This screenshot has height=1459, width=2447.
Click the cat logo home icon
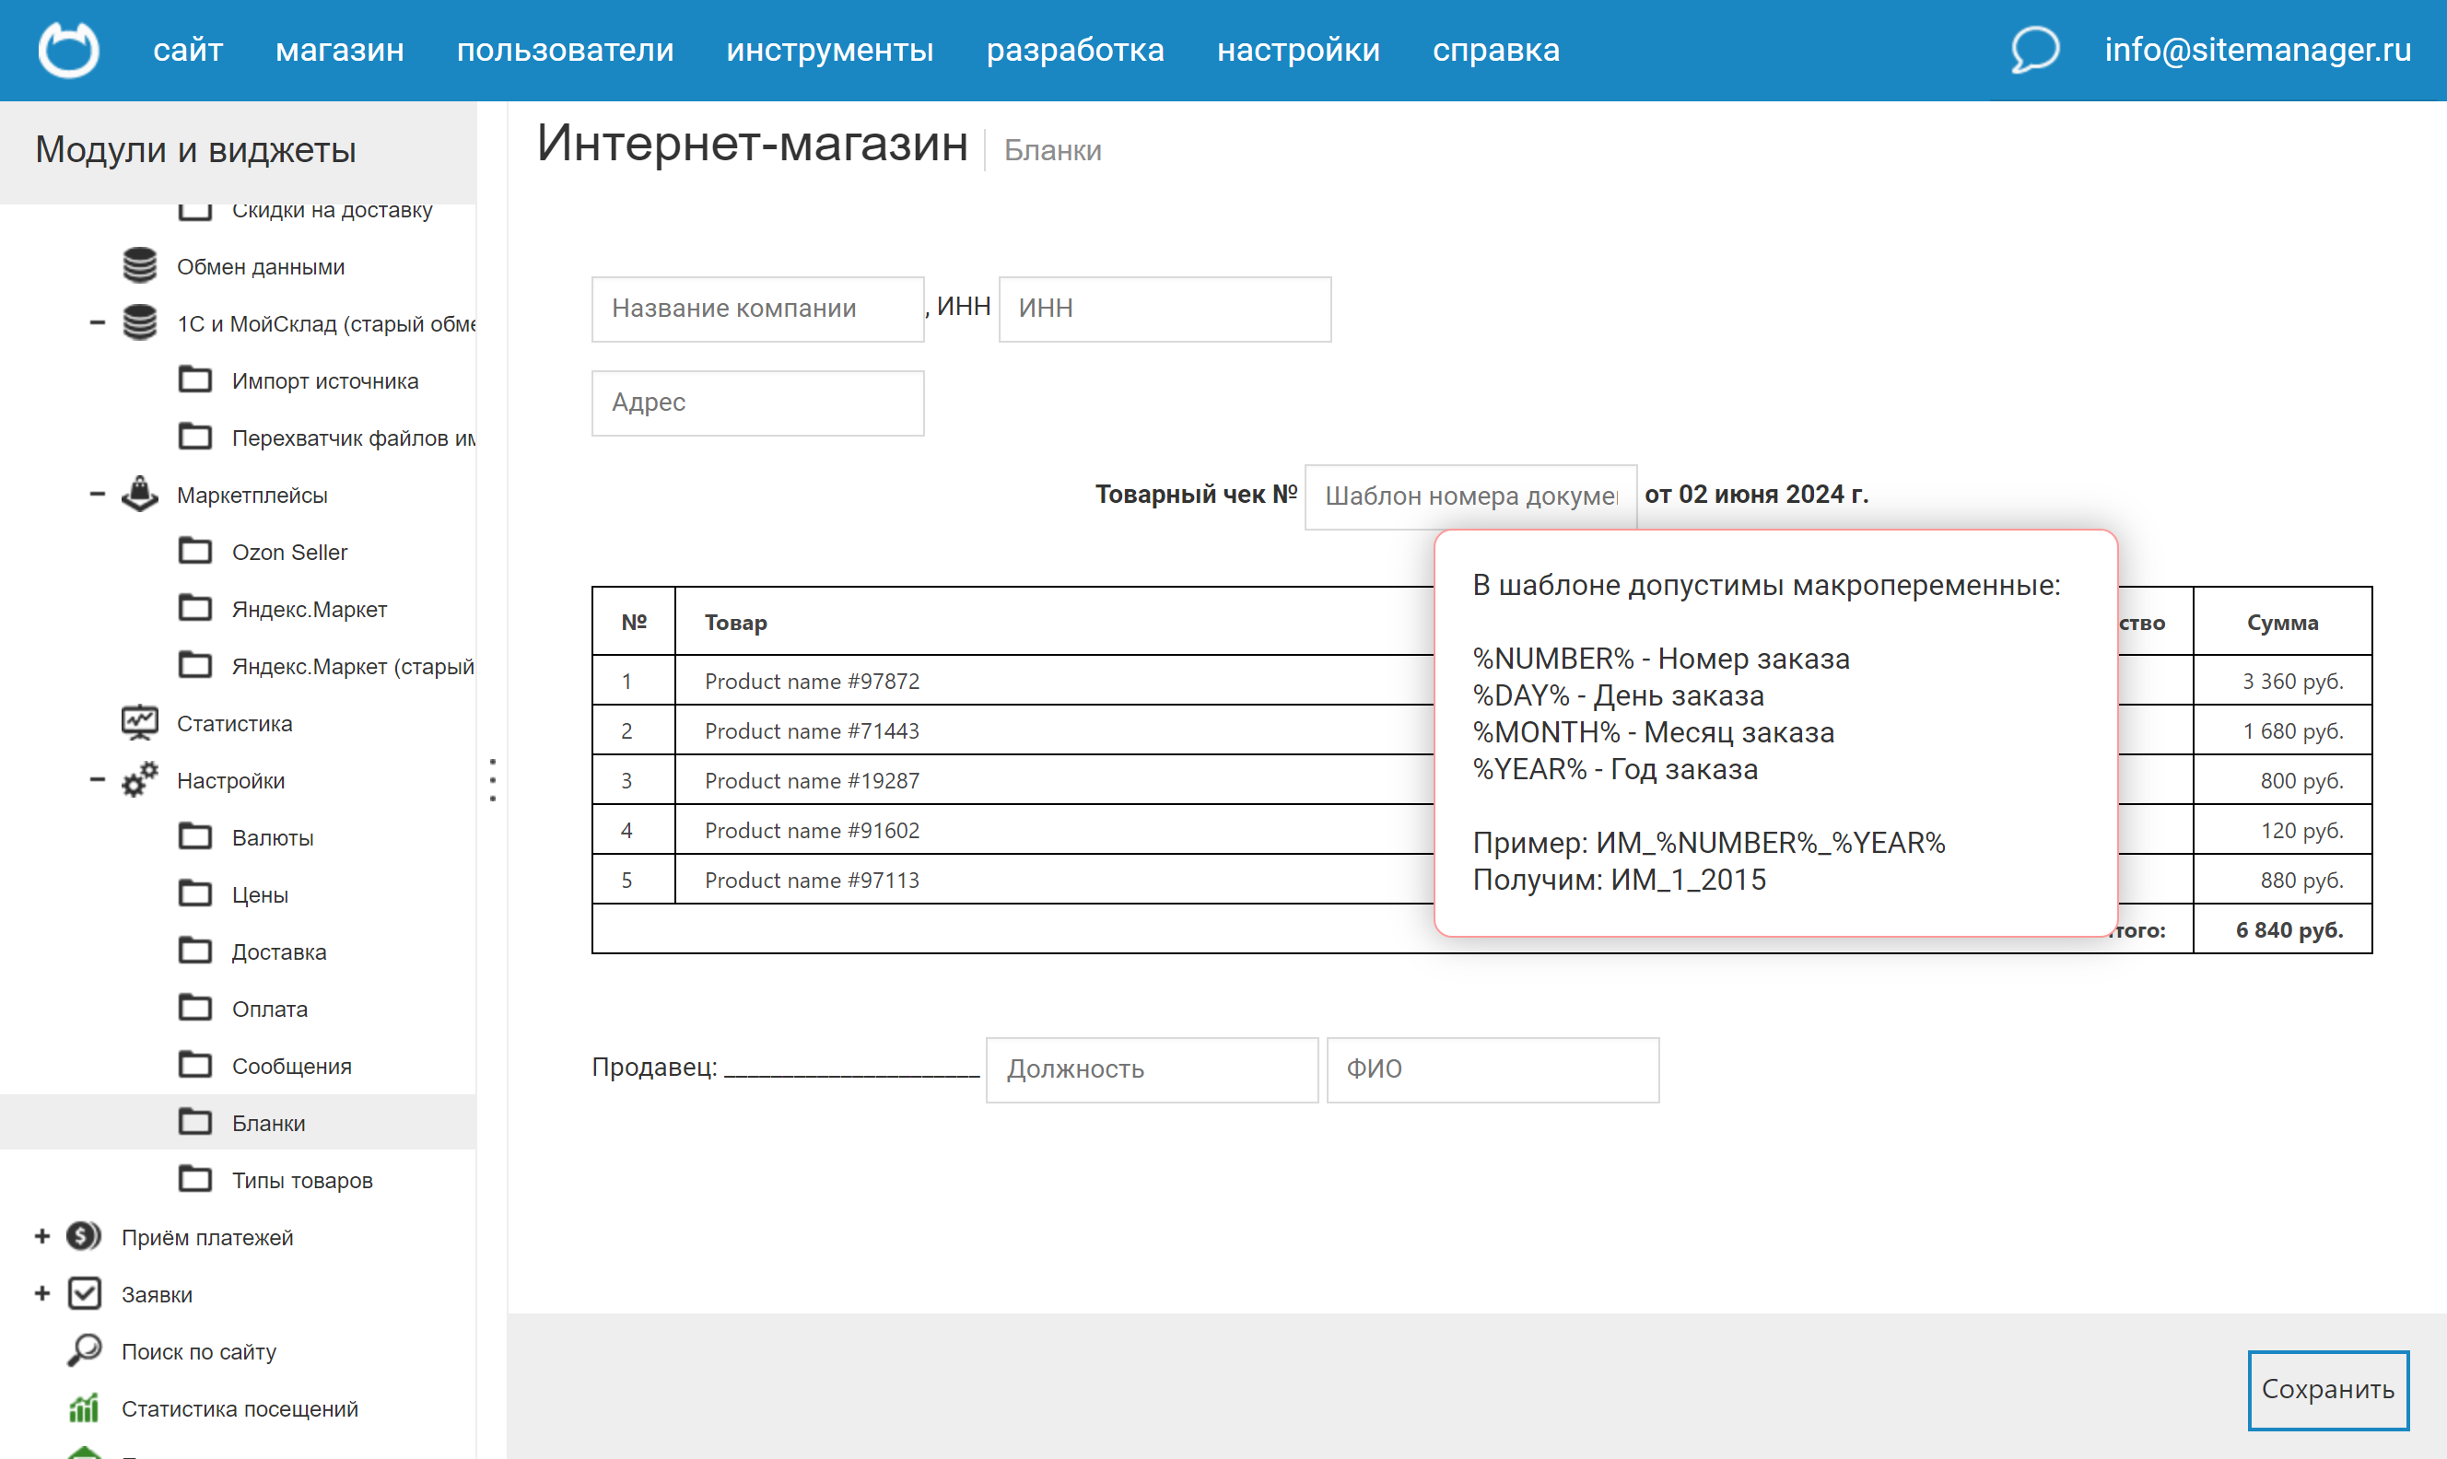pyautogui.click(x=68, y=49)
